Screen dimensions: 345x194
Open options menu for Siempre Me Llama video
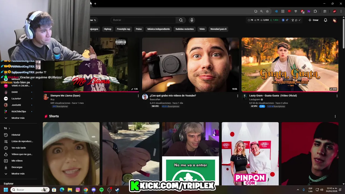[138, 96]
